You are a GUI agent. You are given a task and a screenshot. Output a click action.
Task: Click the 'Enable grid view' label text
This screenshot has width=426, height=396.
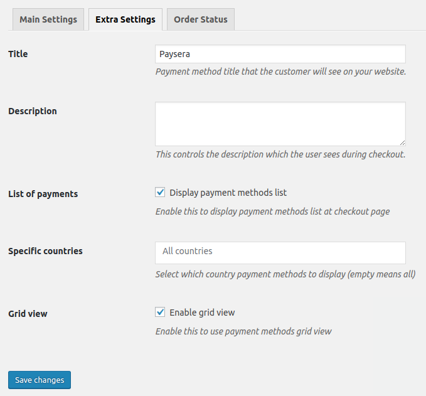[202, 312]
